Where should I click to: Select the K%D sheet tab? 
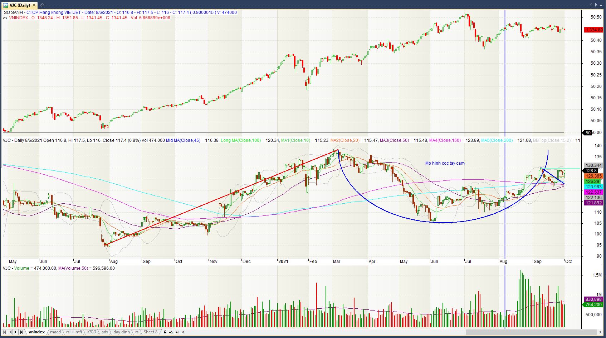(92, 332)
